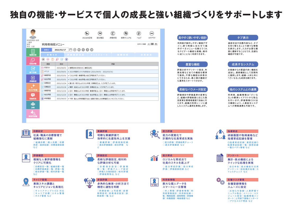Jump to last date with double-right arrow
Screen dimensions: 293x205
click(x=92, y=50)
